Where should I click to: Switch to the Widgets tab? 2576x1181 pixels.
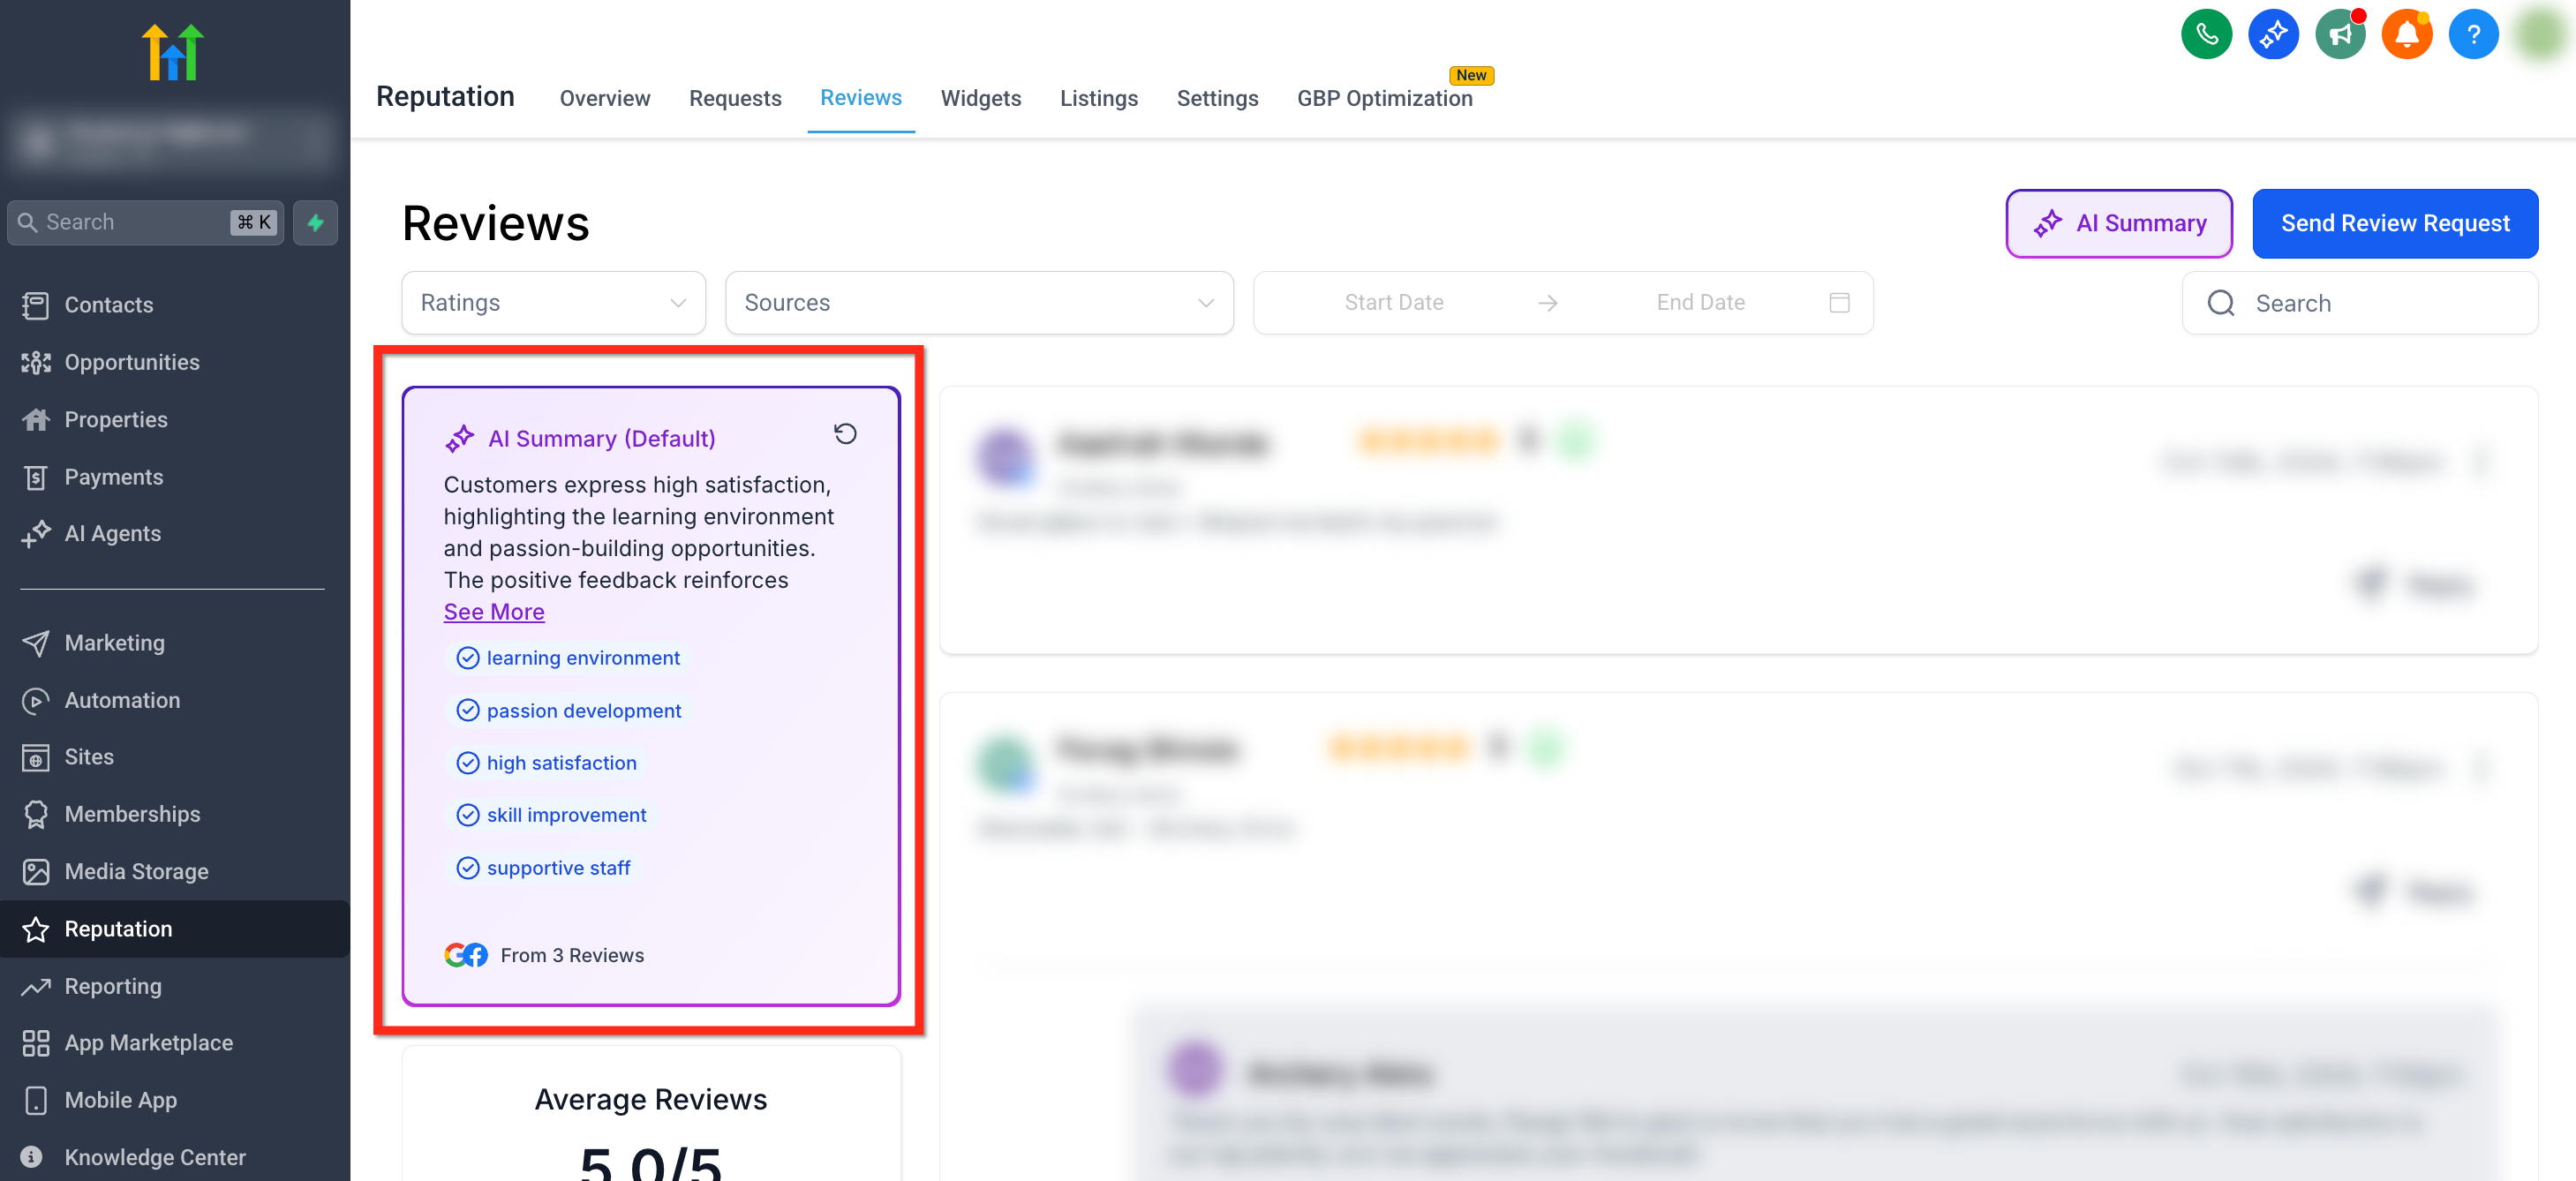[980, 98]
